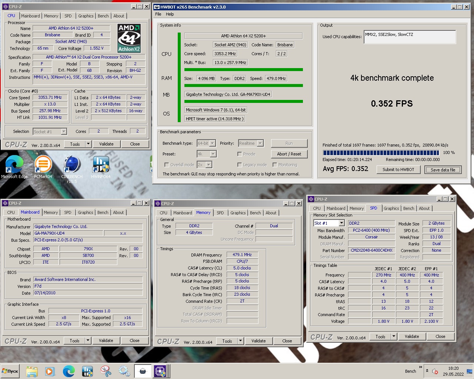Switch to HWBOT x265 taskbar button
Viewport: 474px width, 379px height.
pyautogui.click(x=143, y=371)
